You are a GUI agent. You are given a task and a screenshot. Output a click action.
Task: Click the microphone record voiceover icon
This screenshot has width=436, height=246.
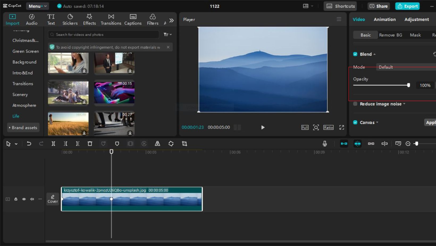(x=325, y=144)
